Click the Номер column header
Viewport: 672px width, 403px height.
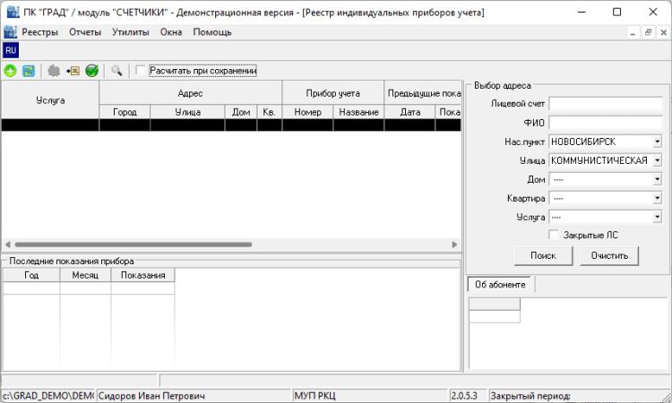307,112
